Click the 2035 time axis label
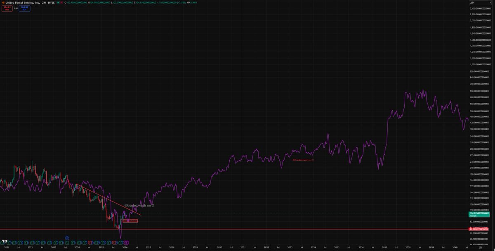Image resolution: width=495 pixels, height=251 pixels. 337,247
